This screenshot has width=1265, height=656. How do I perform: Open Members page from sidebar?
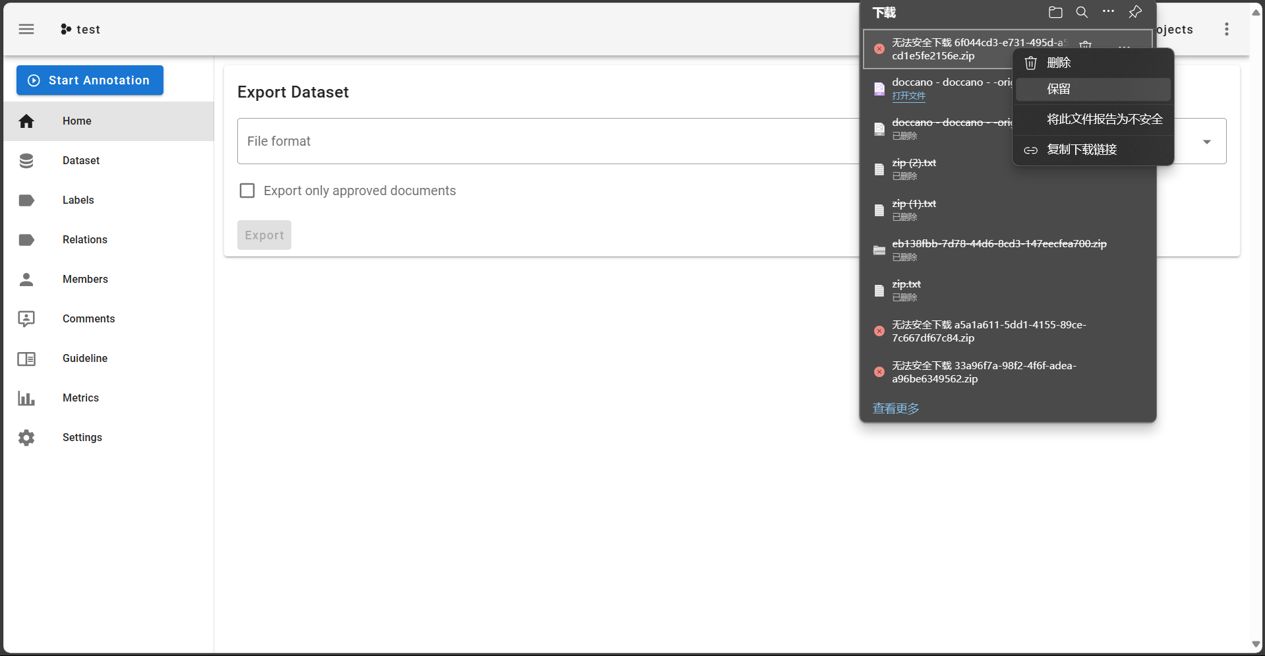(109, 280)
